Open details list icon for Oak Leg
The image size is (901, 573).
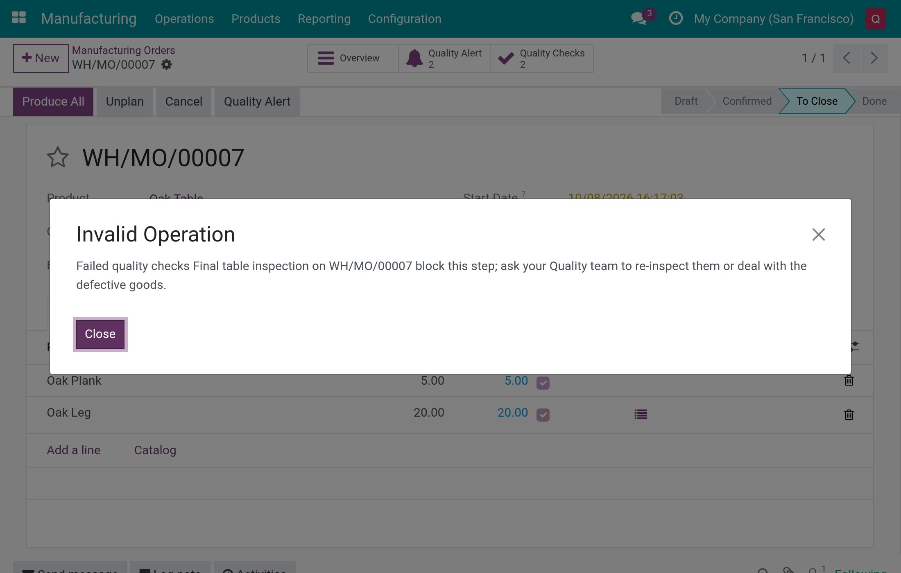[641, 415]
